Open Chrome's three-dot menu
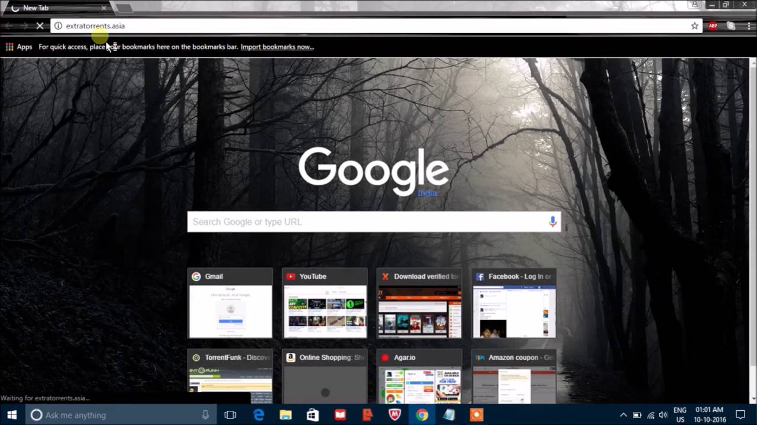The width and height of the screenshot is (757, 425). click(x=749, y=26)
